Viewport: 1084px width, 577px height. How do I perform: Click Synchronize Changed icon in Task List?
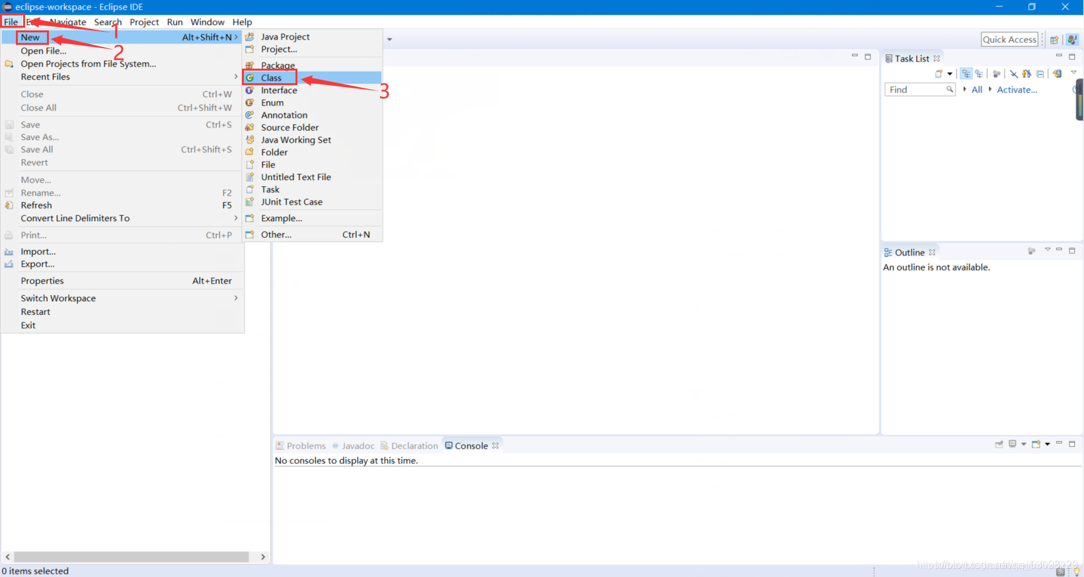[x=1057, y=74]
